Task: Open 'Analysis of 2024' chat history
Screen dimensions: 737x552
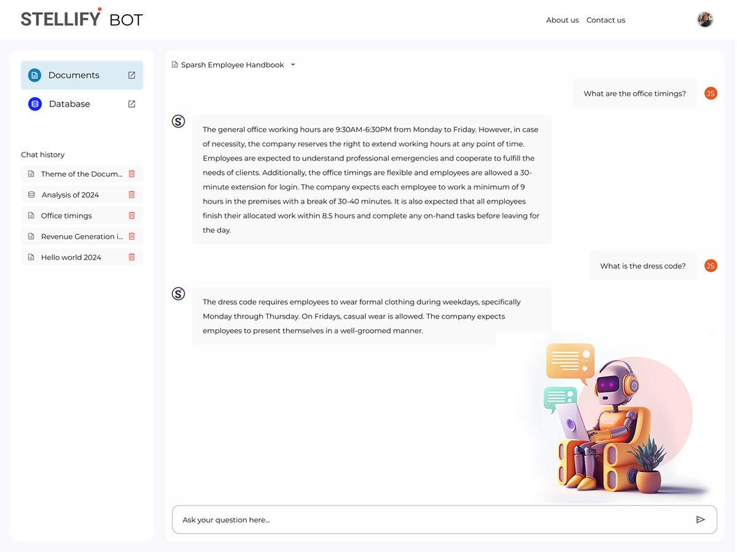Action: (x=70, y=195)
